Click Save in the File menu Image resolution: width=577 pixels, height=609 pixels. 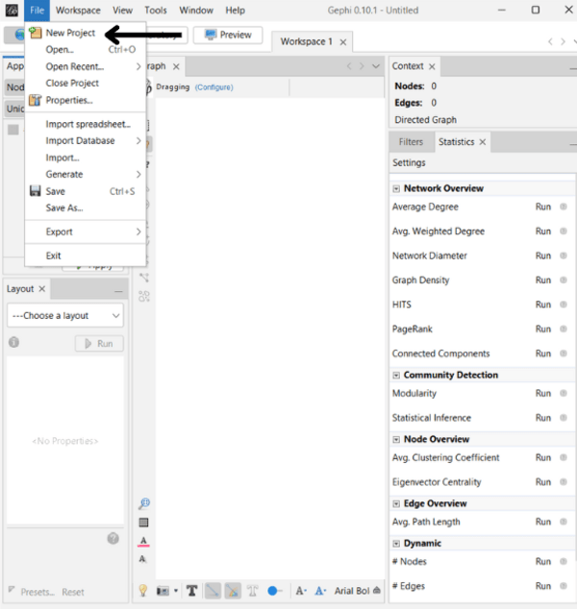point(84,191)
